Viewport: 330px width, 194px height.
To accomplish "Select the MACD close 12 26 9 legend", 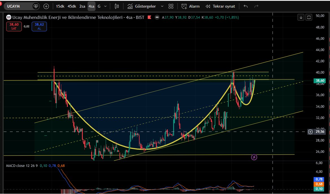I will [22, 166].
